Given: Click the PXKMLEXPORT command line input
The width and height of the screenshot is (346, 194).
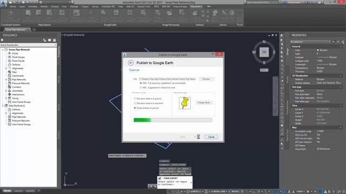Looking at the screenshot, I should pos(175,183).
